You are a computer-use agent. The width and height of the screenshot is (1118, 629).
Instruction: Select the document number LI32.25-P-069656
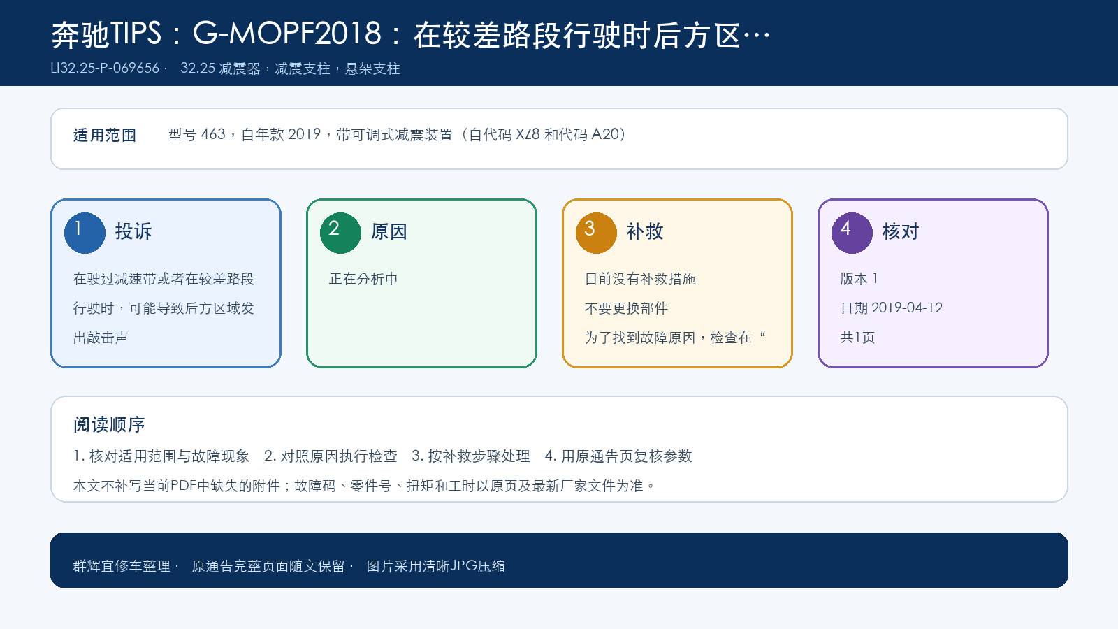coord(105,68)
